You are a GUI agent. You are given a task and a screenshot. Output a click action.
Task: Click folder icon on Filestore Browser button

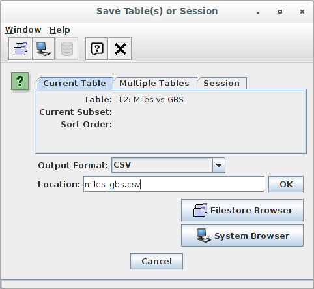point(200,210)
